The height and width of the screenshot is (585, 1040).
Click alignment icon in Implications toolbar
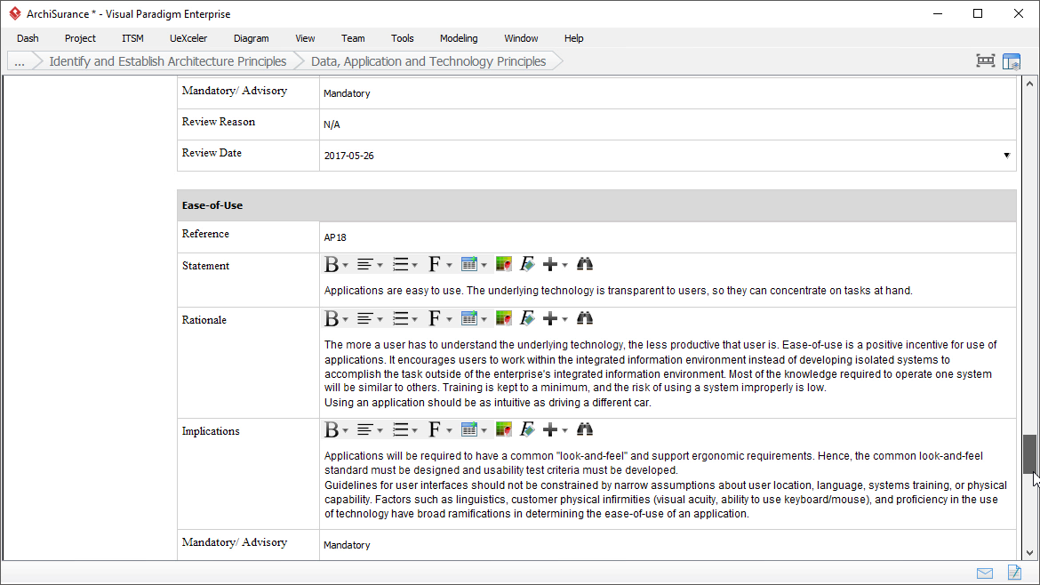(364, 429)
